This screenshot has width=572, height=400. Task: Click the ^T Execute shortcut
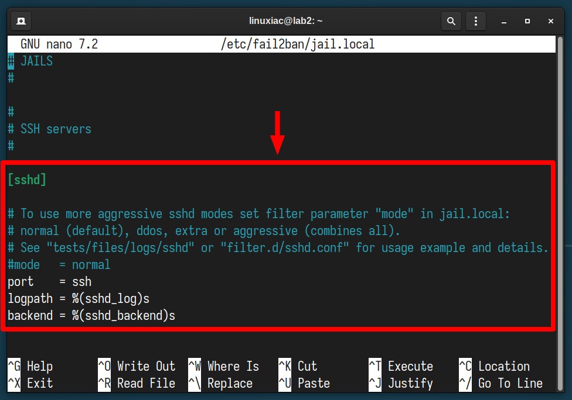pyautogui.click(x=401, y=366)
